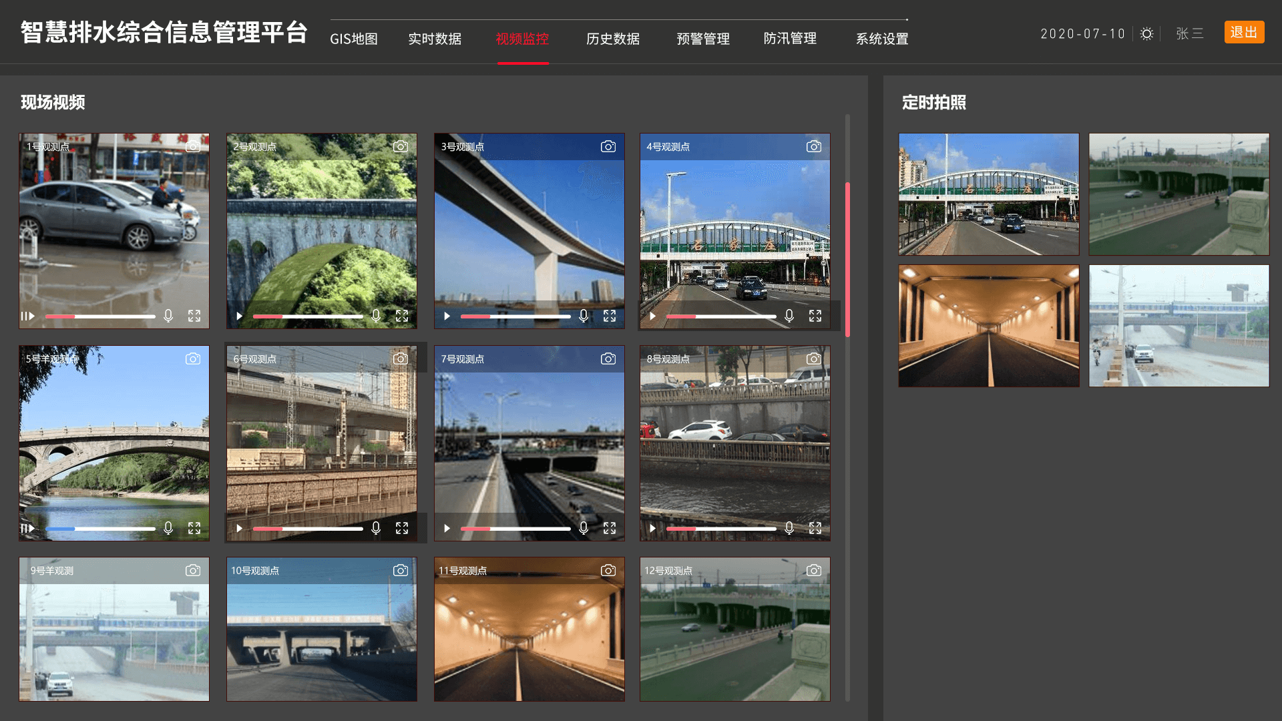The image size is (1282, 721).
Task: Play the 6号观测点 video
Action: tap(239, 528)
